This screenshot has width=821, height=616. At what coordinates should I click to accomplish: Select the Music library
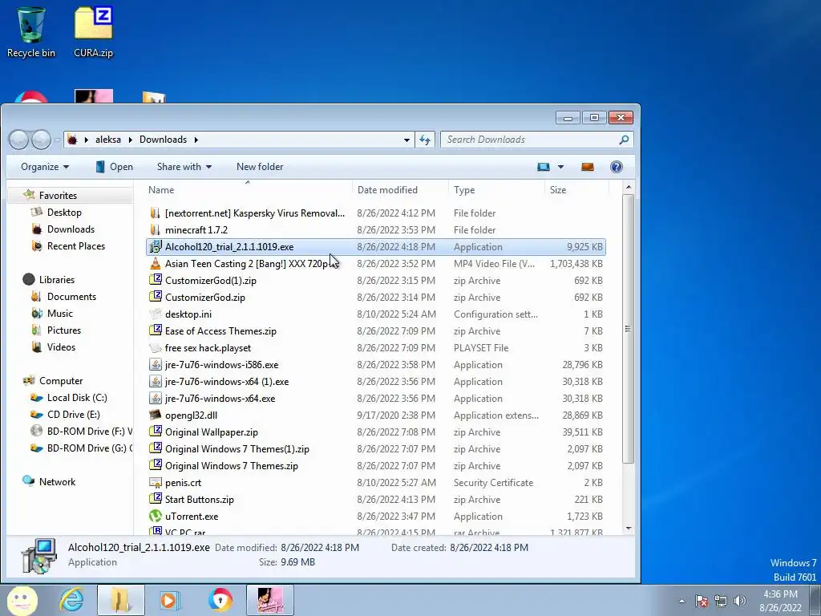click(x=59, y=314)
